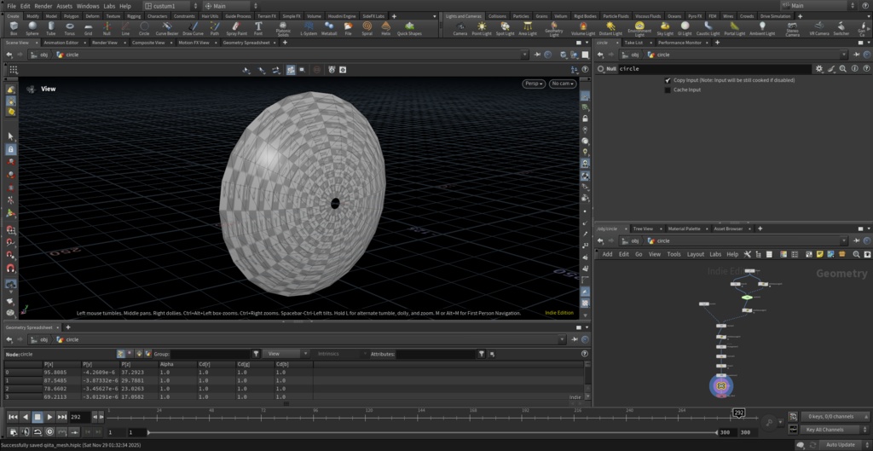Select the Helix shelf tool
Viewport: 873px width, 451px height.
click(385, 28)
